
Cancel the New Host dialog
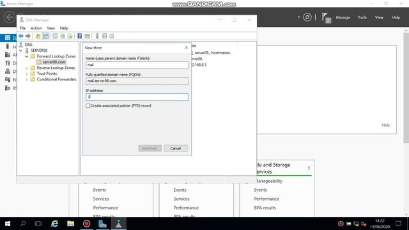pyautogui.click(x=176, y=148)
